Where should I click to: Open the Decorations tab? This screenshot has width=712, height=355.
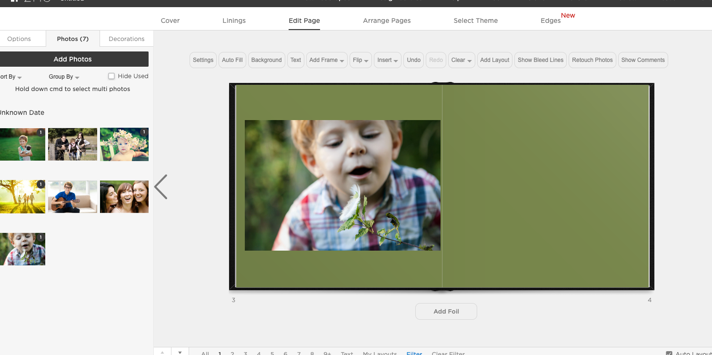click(127, 39)
